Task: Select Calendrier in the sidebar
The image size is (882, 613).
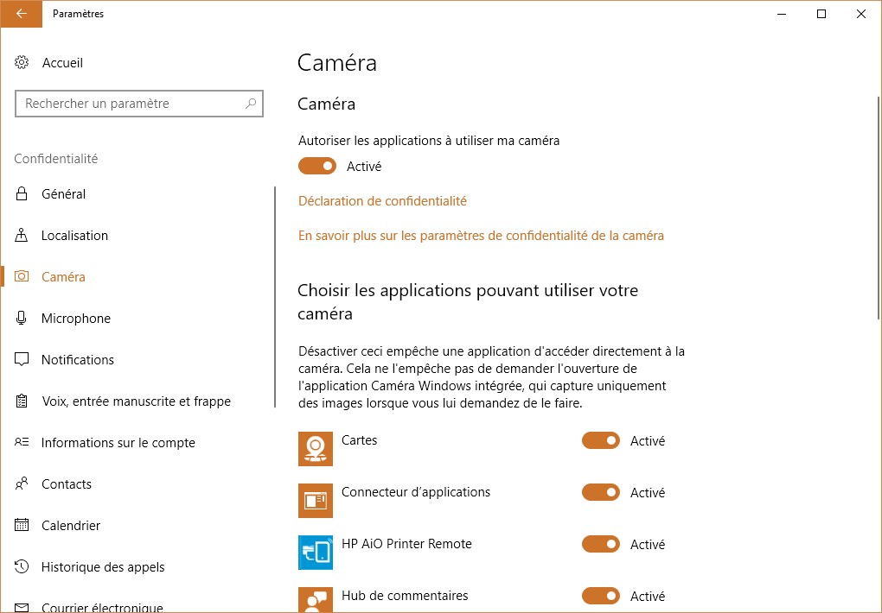Action: 71,526
